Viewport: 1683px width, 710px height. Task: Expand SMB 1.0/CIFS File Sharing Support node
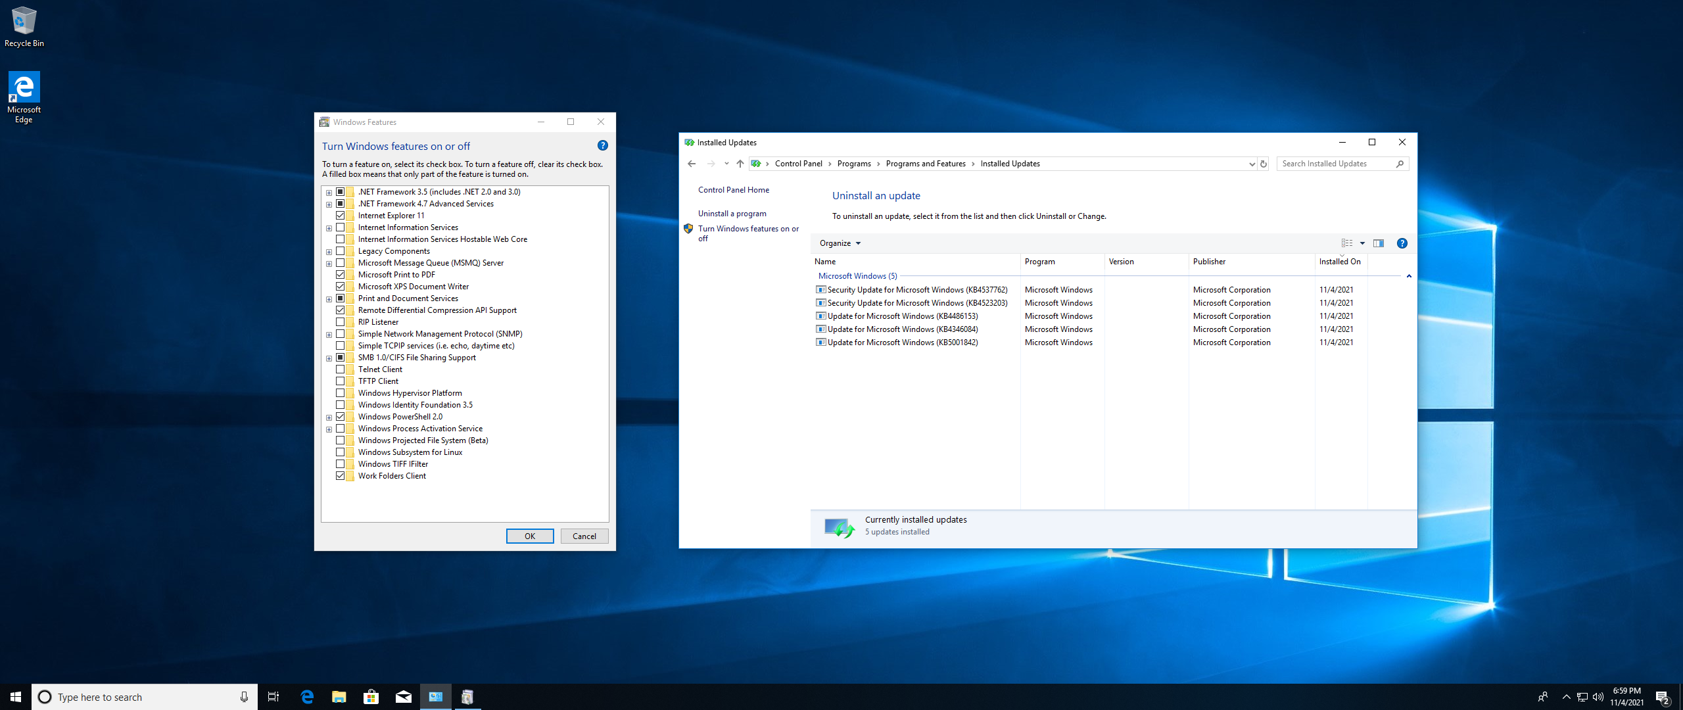[329, 358]
